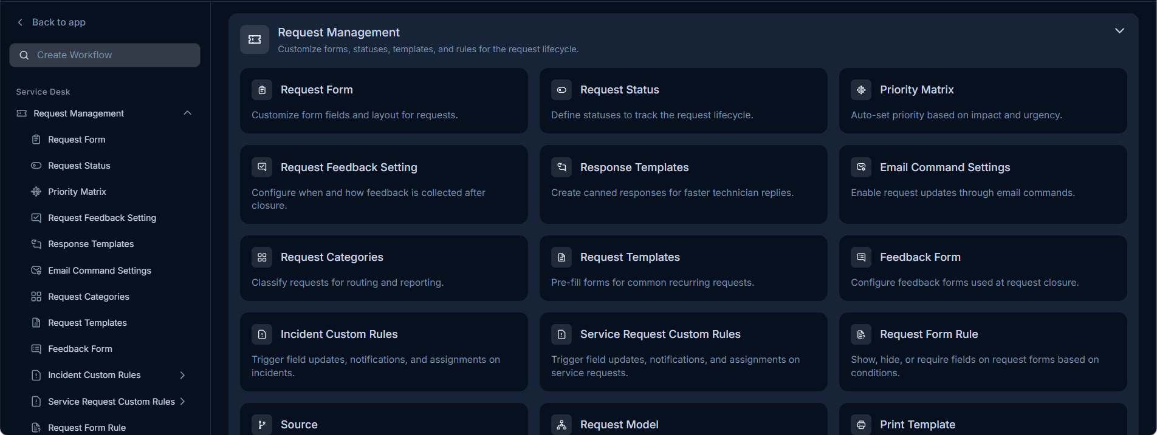Click 'Enable request updates through email commands.' text
Image resolution: width=1157 pixels, height=435 pixels.
(x=963, y=193)
